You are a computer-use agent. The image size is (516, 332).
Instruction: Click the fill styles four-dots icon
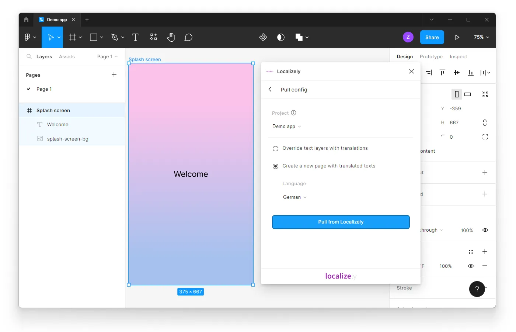tap(471, 252)
